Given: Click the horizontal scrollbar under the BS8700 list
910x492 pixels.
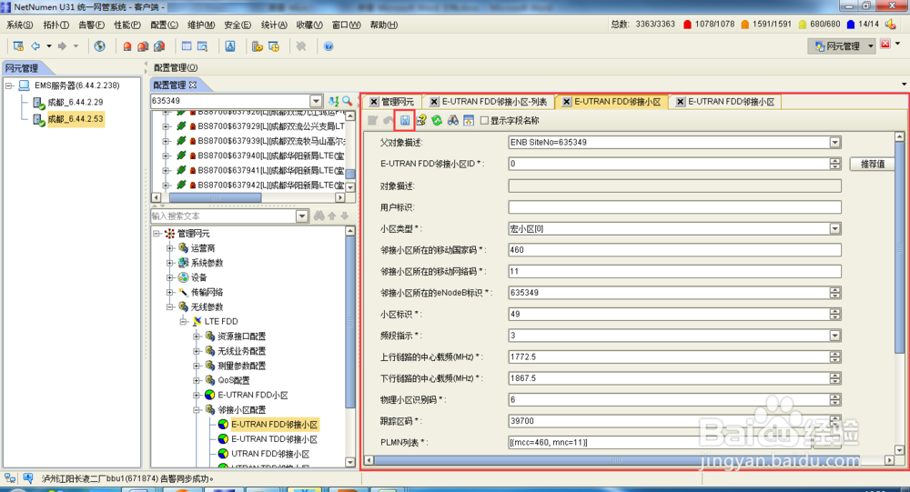Looking at the screenshot, I should (215, 197).
